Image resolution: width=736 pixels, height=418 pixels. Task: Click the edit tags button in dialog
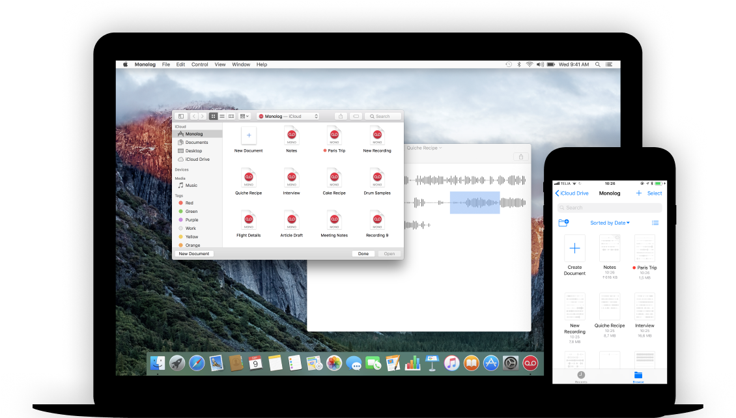(356, 117)
